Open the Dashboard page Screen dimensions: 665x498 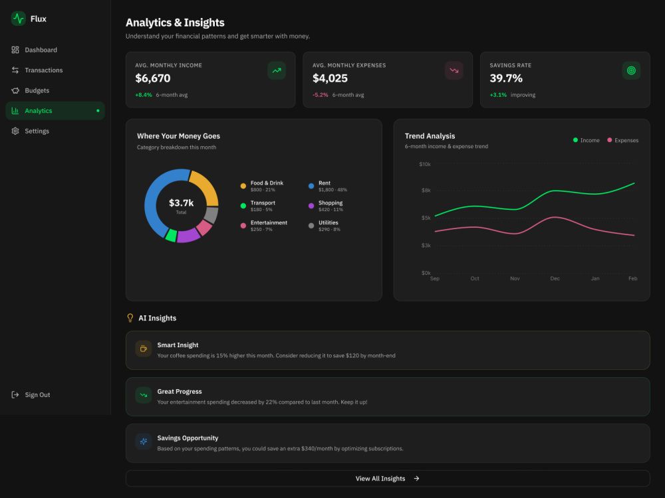point(55,50)
